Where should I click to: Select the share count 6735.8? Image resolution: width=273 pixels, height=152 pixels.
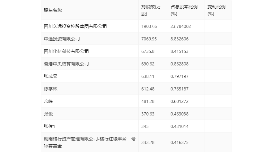pos(148,51)
